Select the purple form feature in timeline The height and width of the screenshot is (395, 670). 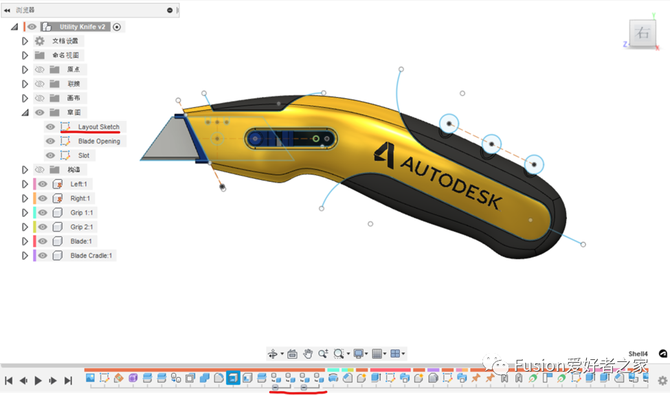click(133, 378)
